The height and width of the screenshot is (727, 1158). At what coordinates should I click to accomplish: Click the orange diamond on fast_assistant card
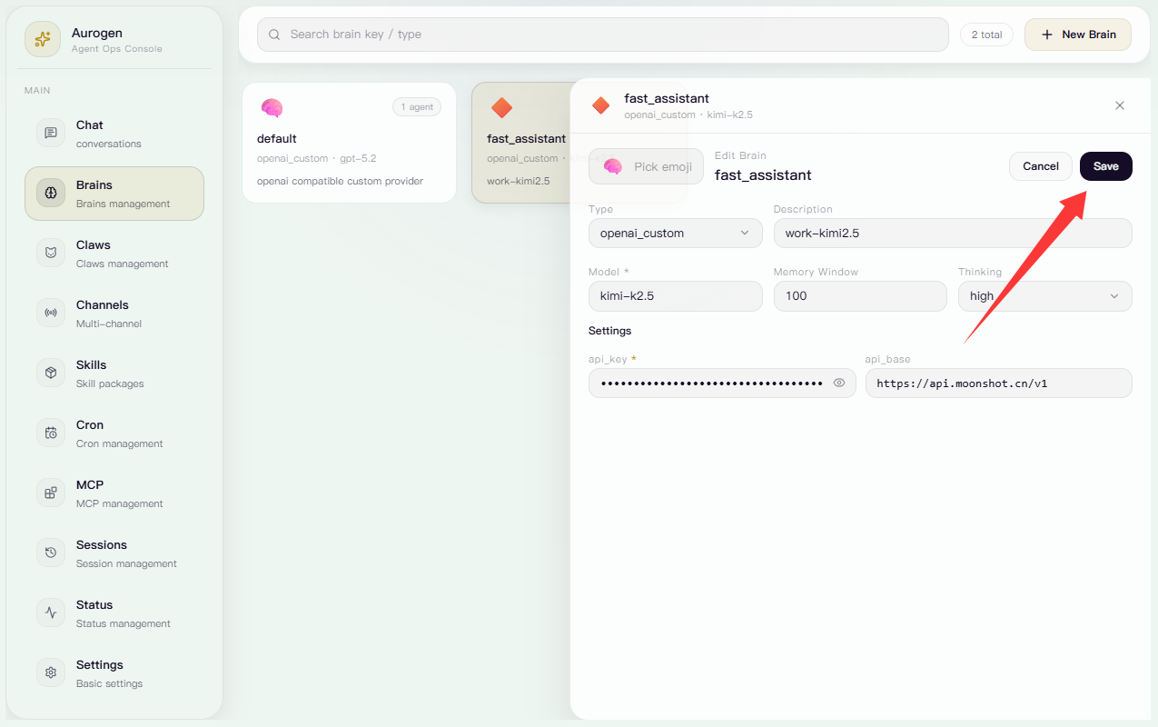(501, 108)
